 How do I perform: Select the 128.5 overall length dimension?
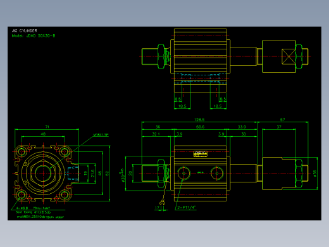pyautogui.click(x=199, y=120)
